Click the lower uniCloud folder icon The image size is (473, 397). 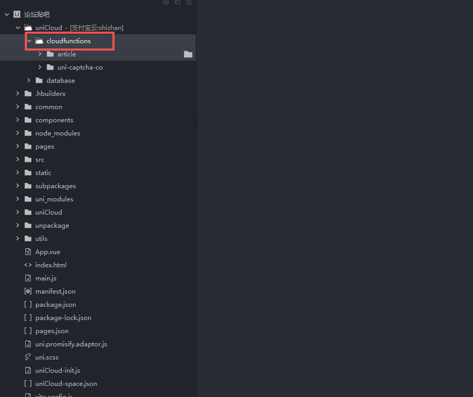pyautogui.click(x=28, y=212)
